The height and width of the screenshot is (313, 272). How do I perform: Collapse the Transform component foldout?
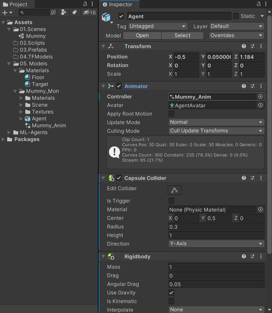pyautogui.click(x=103, y=46)
